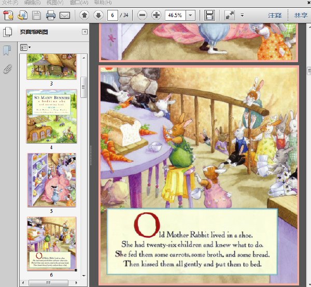Screen dimensions: 311x287
Task: Click the page label 5 under thumbnail
Action: (x=51, y=211)
